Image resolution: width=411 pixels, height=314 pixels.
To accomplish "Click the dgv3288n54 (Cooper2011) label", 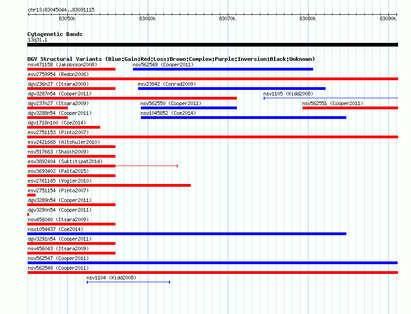I will tap(60, 113).
